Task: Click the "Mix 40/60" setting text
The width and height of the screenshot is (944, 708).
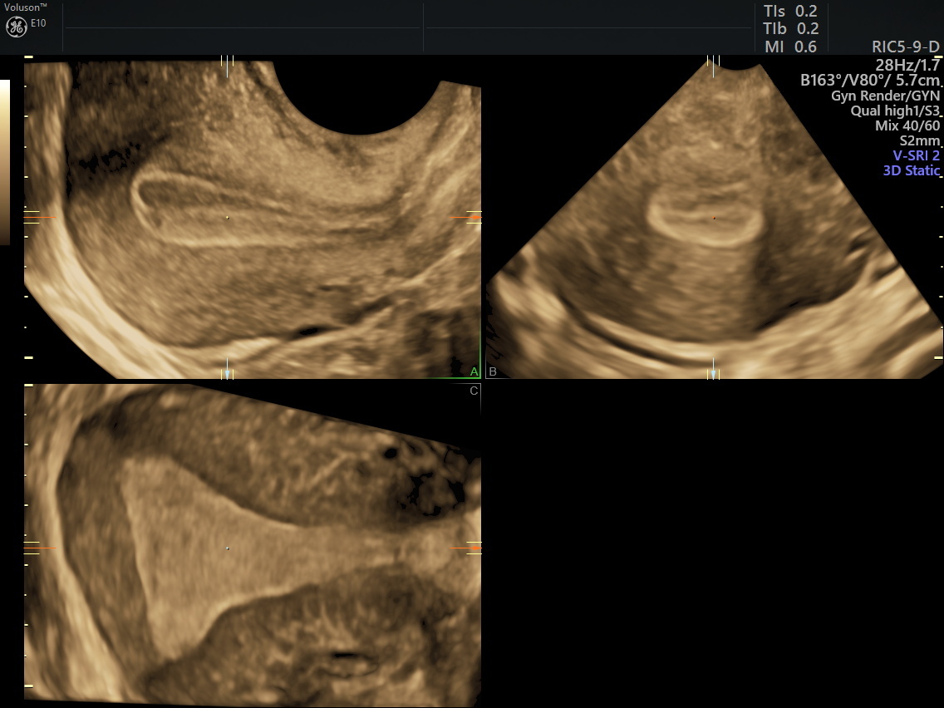Action: (x=907, y=125)
